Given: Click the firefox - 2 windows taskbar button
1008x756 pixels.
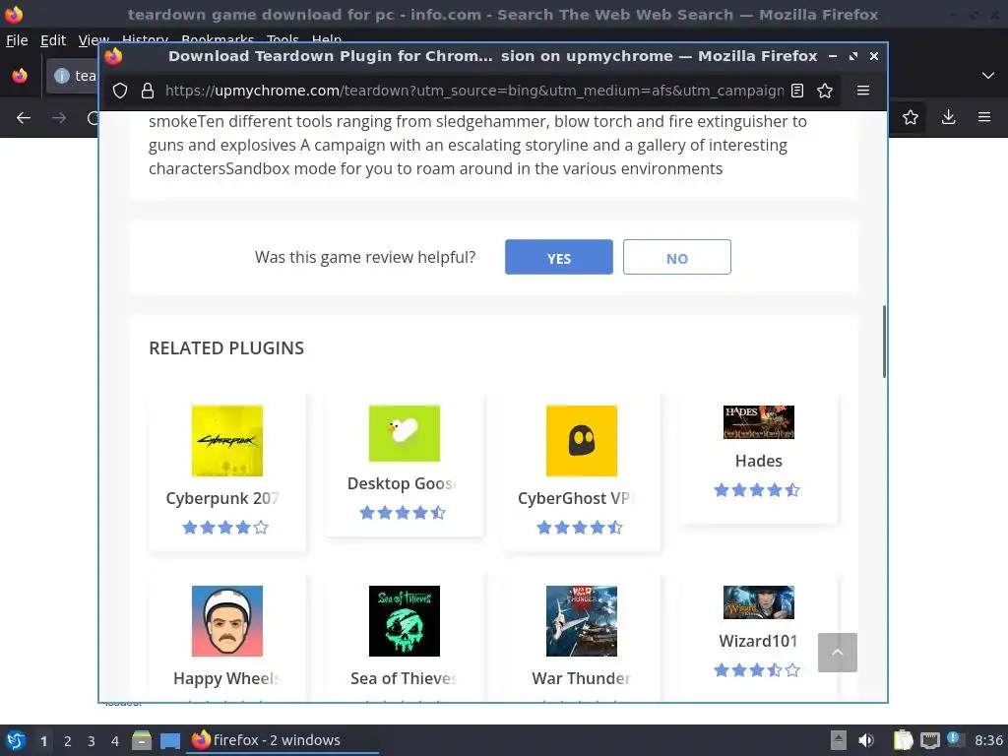Looking at the screenshot, I should (283, 740).
